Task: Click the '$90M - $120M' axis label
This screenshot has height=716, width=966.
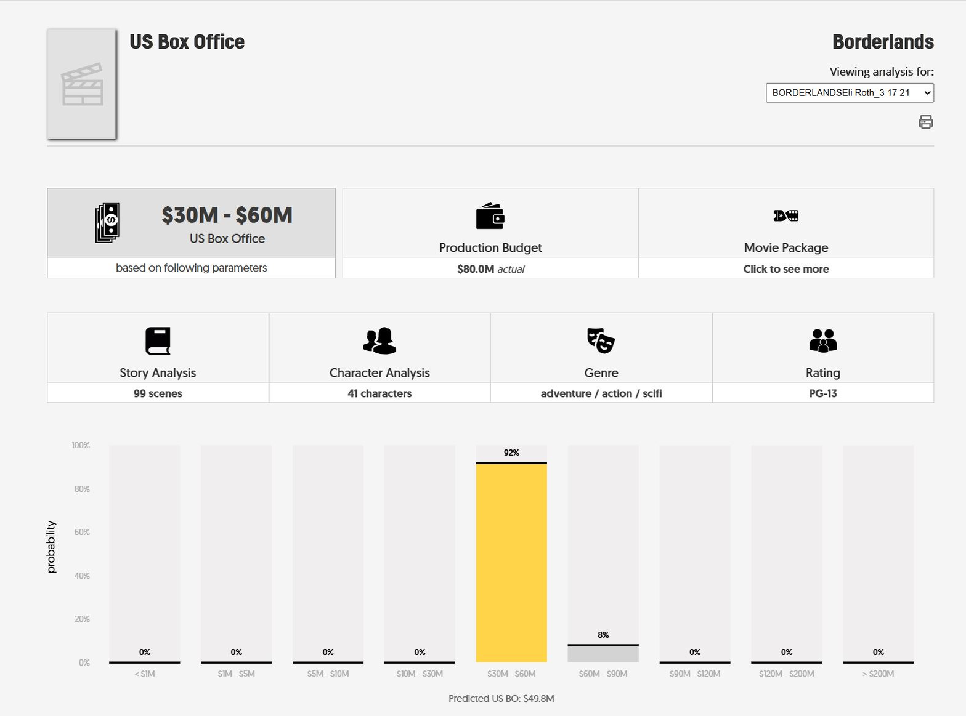Action: tap(695, 674)
